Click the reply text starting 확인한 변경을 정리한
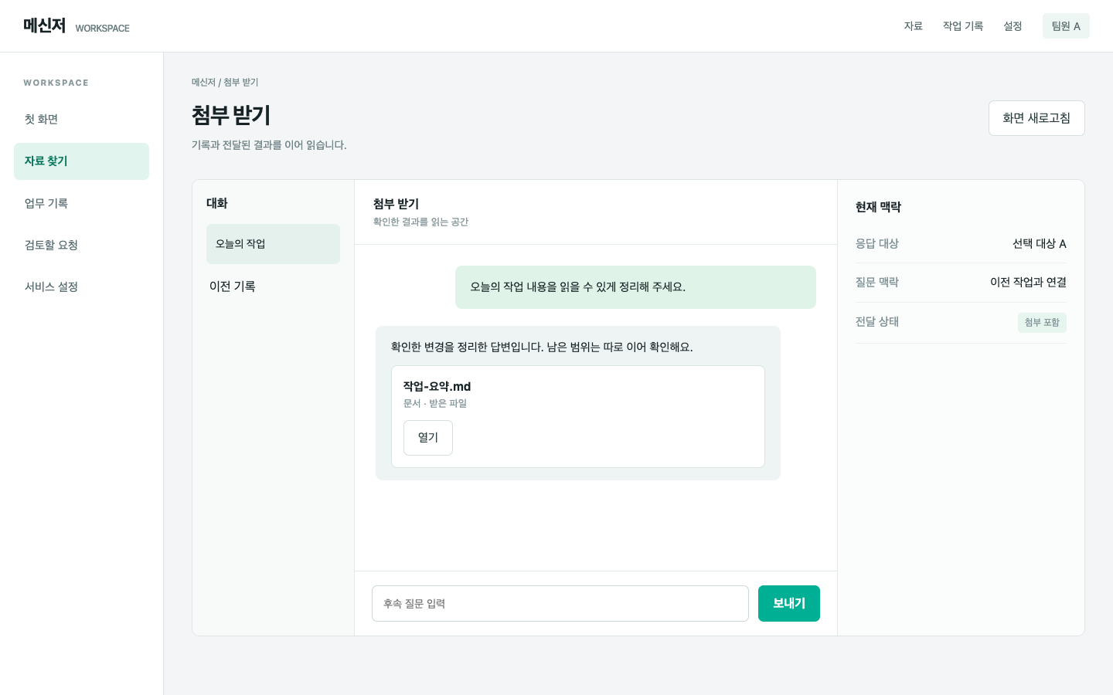Viewport: 1113px width, 695px height. point(542,347)
